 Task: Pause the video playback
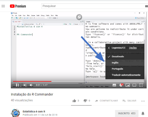(17, 85)
